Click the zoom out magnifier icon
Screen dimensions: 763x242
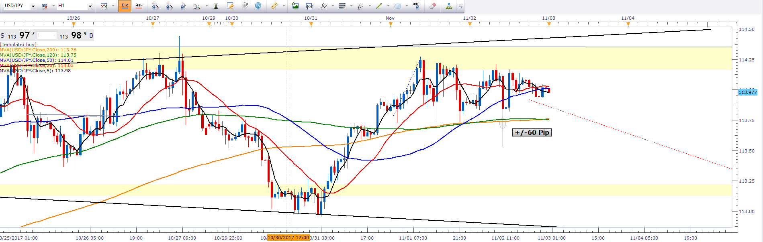click(x=169, y=6)
